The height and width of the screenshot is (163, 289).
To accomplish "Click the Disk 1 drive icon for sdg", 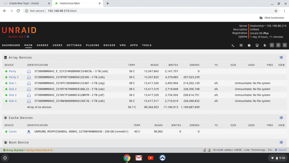I will point(29,83).
